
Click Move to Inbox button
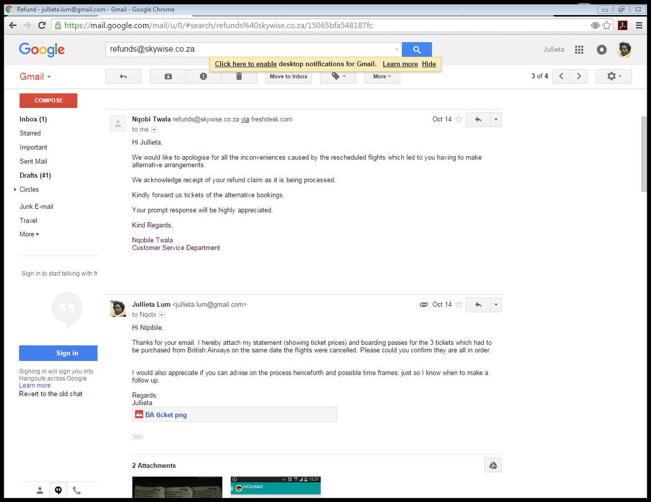(x=289, y=76)
